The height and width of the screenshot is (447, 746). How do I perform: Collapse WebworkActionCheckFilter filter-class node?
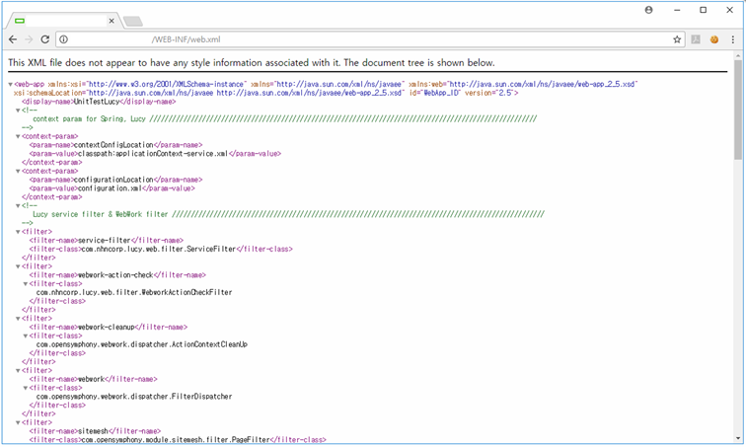[x=26, y=284]
